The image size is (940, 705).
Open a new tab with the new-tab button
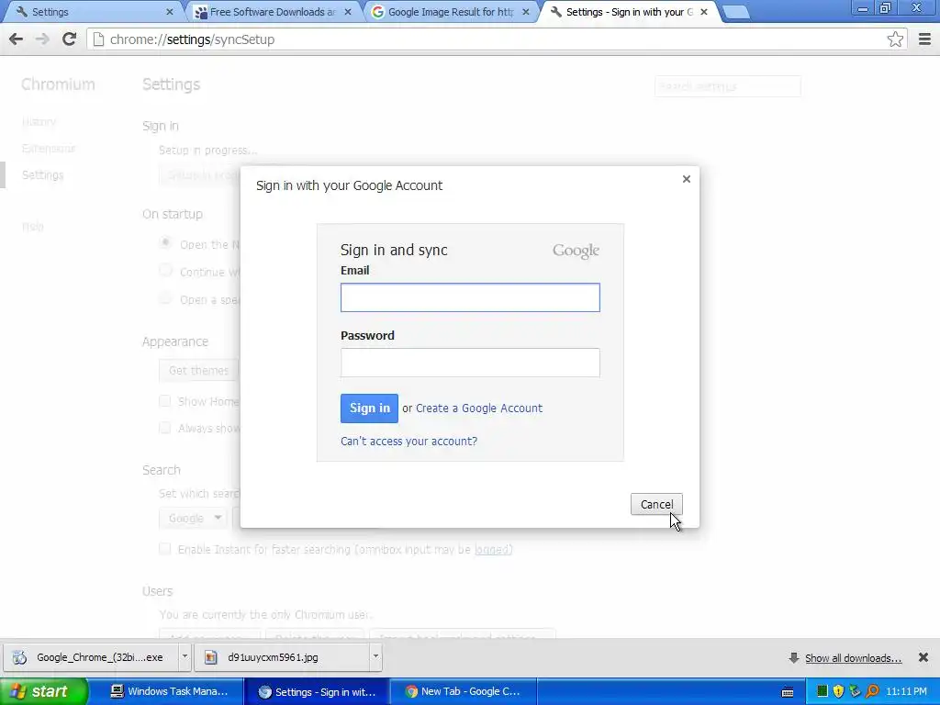pos(736,12)
